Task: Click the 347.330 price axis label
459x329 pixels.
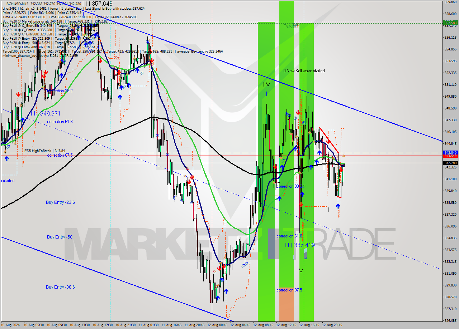Action: pos(450,120)
